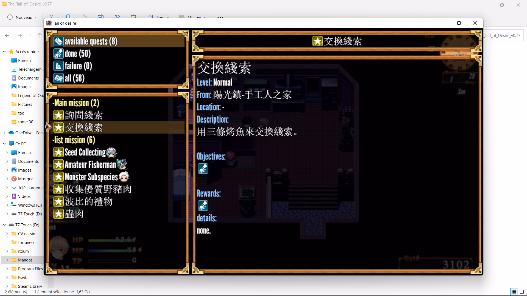Open the Trier sort dropdown in Explorer

point(159,17)
